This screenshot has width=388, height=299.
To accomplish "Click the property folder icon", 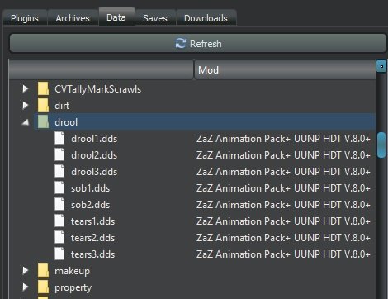I will pos(43,287).
